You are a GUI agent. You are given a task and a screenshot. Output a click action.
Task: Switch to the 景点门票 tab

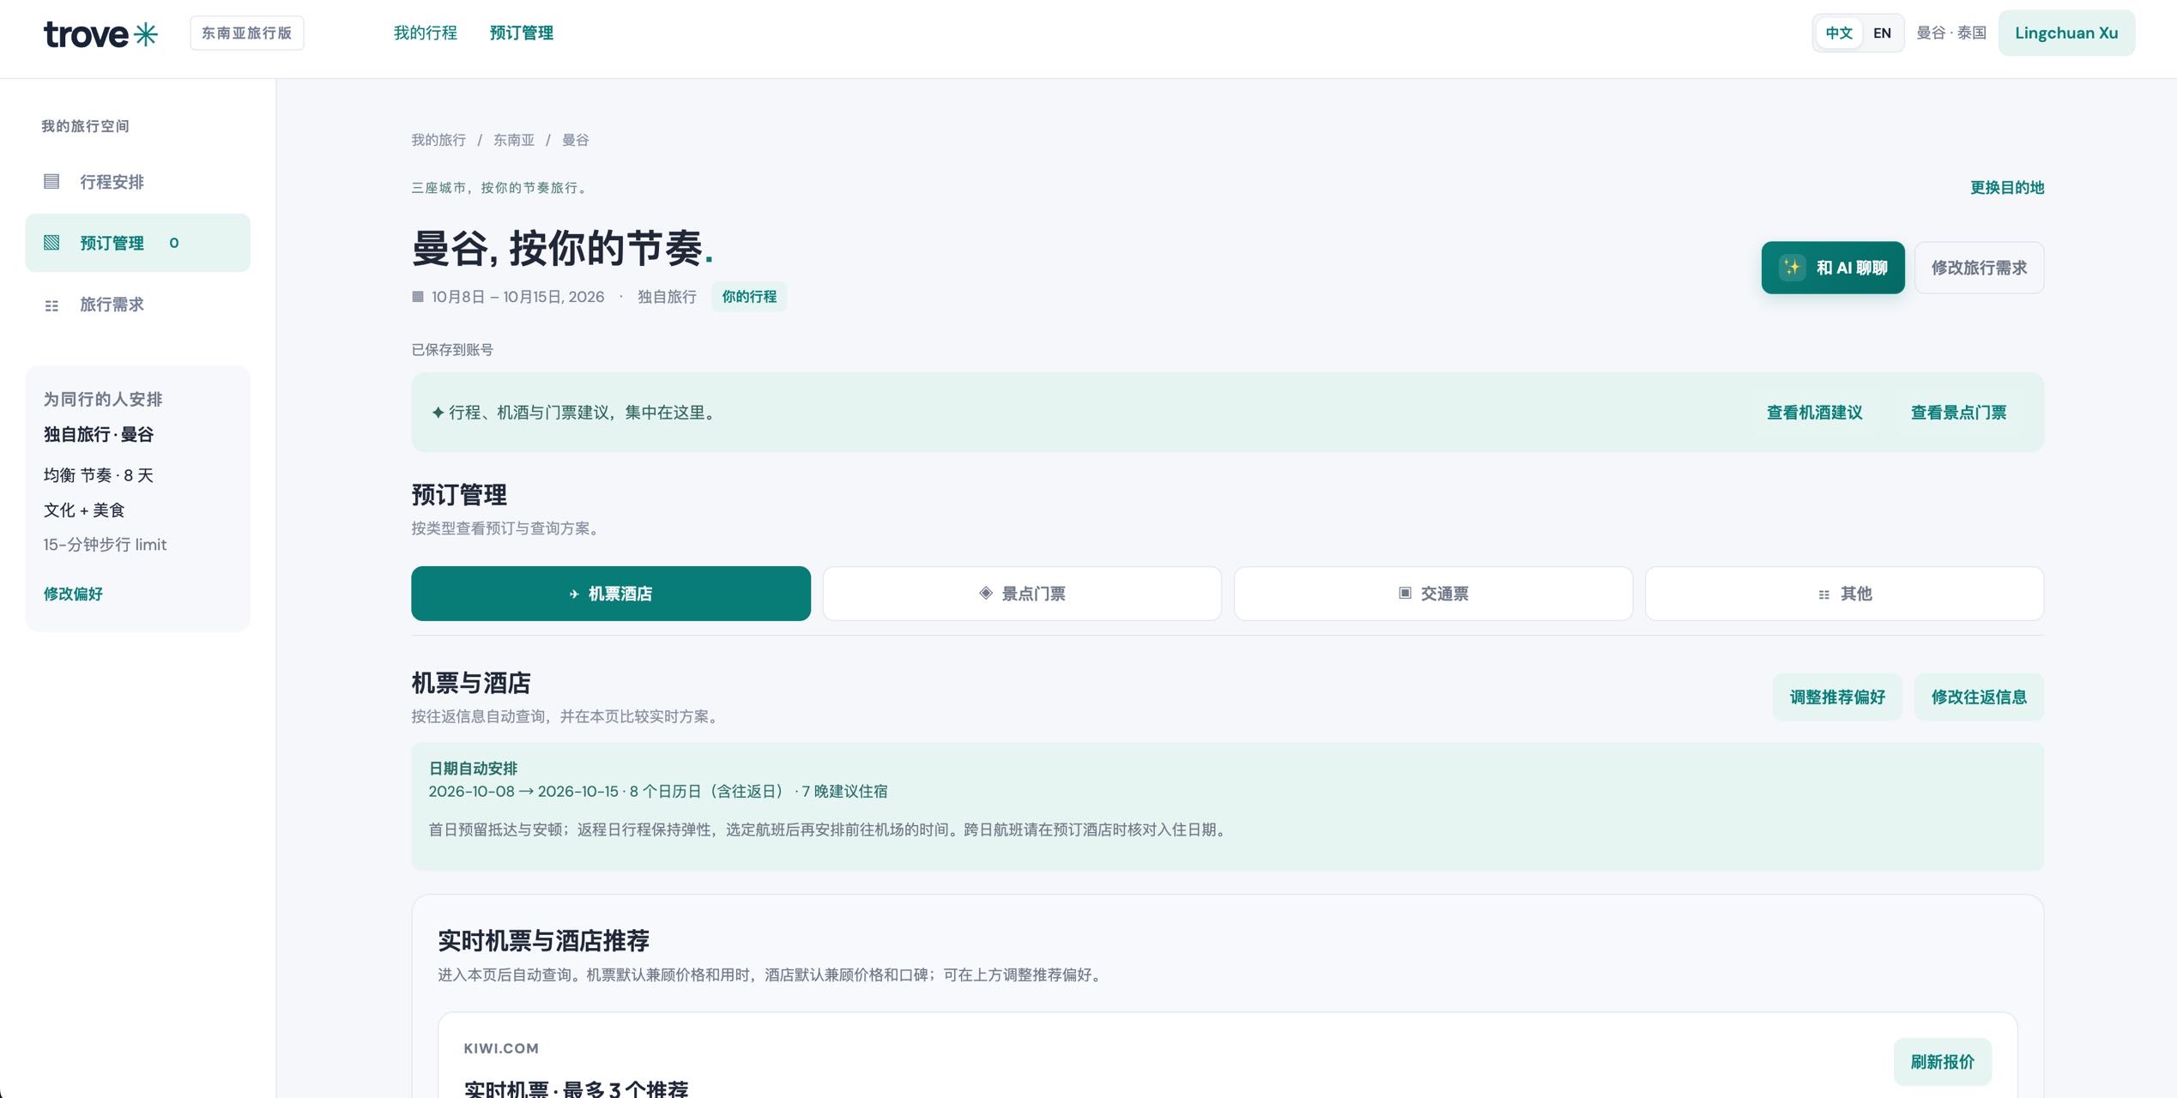pyautogui.click(x=1022, y=594)
